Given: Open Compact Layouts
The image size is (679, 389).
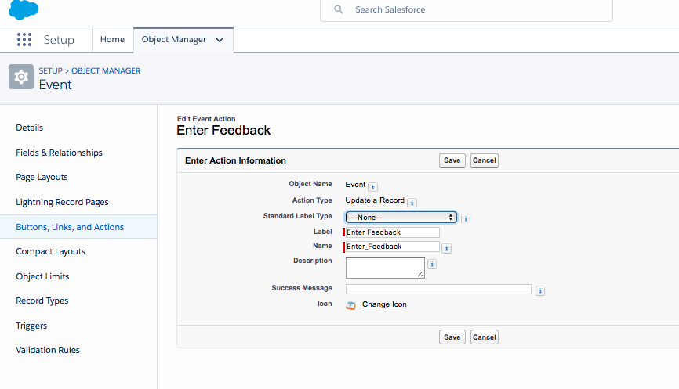Looking at the screenshot, I should [50, 251].
